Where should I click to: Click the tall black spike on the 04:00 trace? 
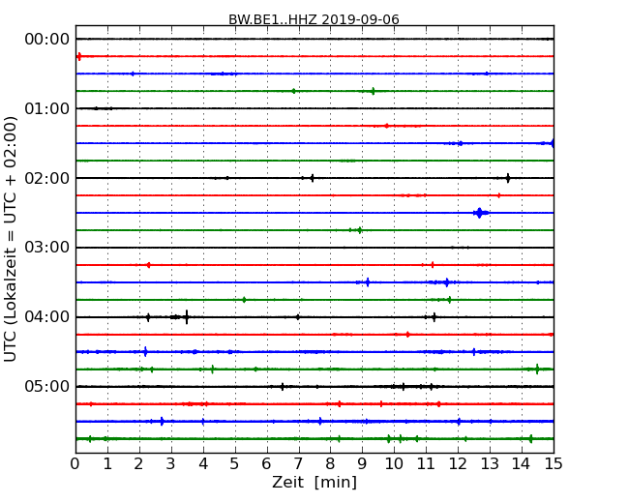tap(187, 317)
